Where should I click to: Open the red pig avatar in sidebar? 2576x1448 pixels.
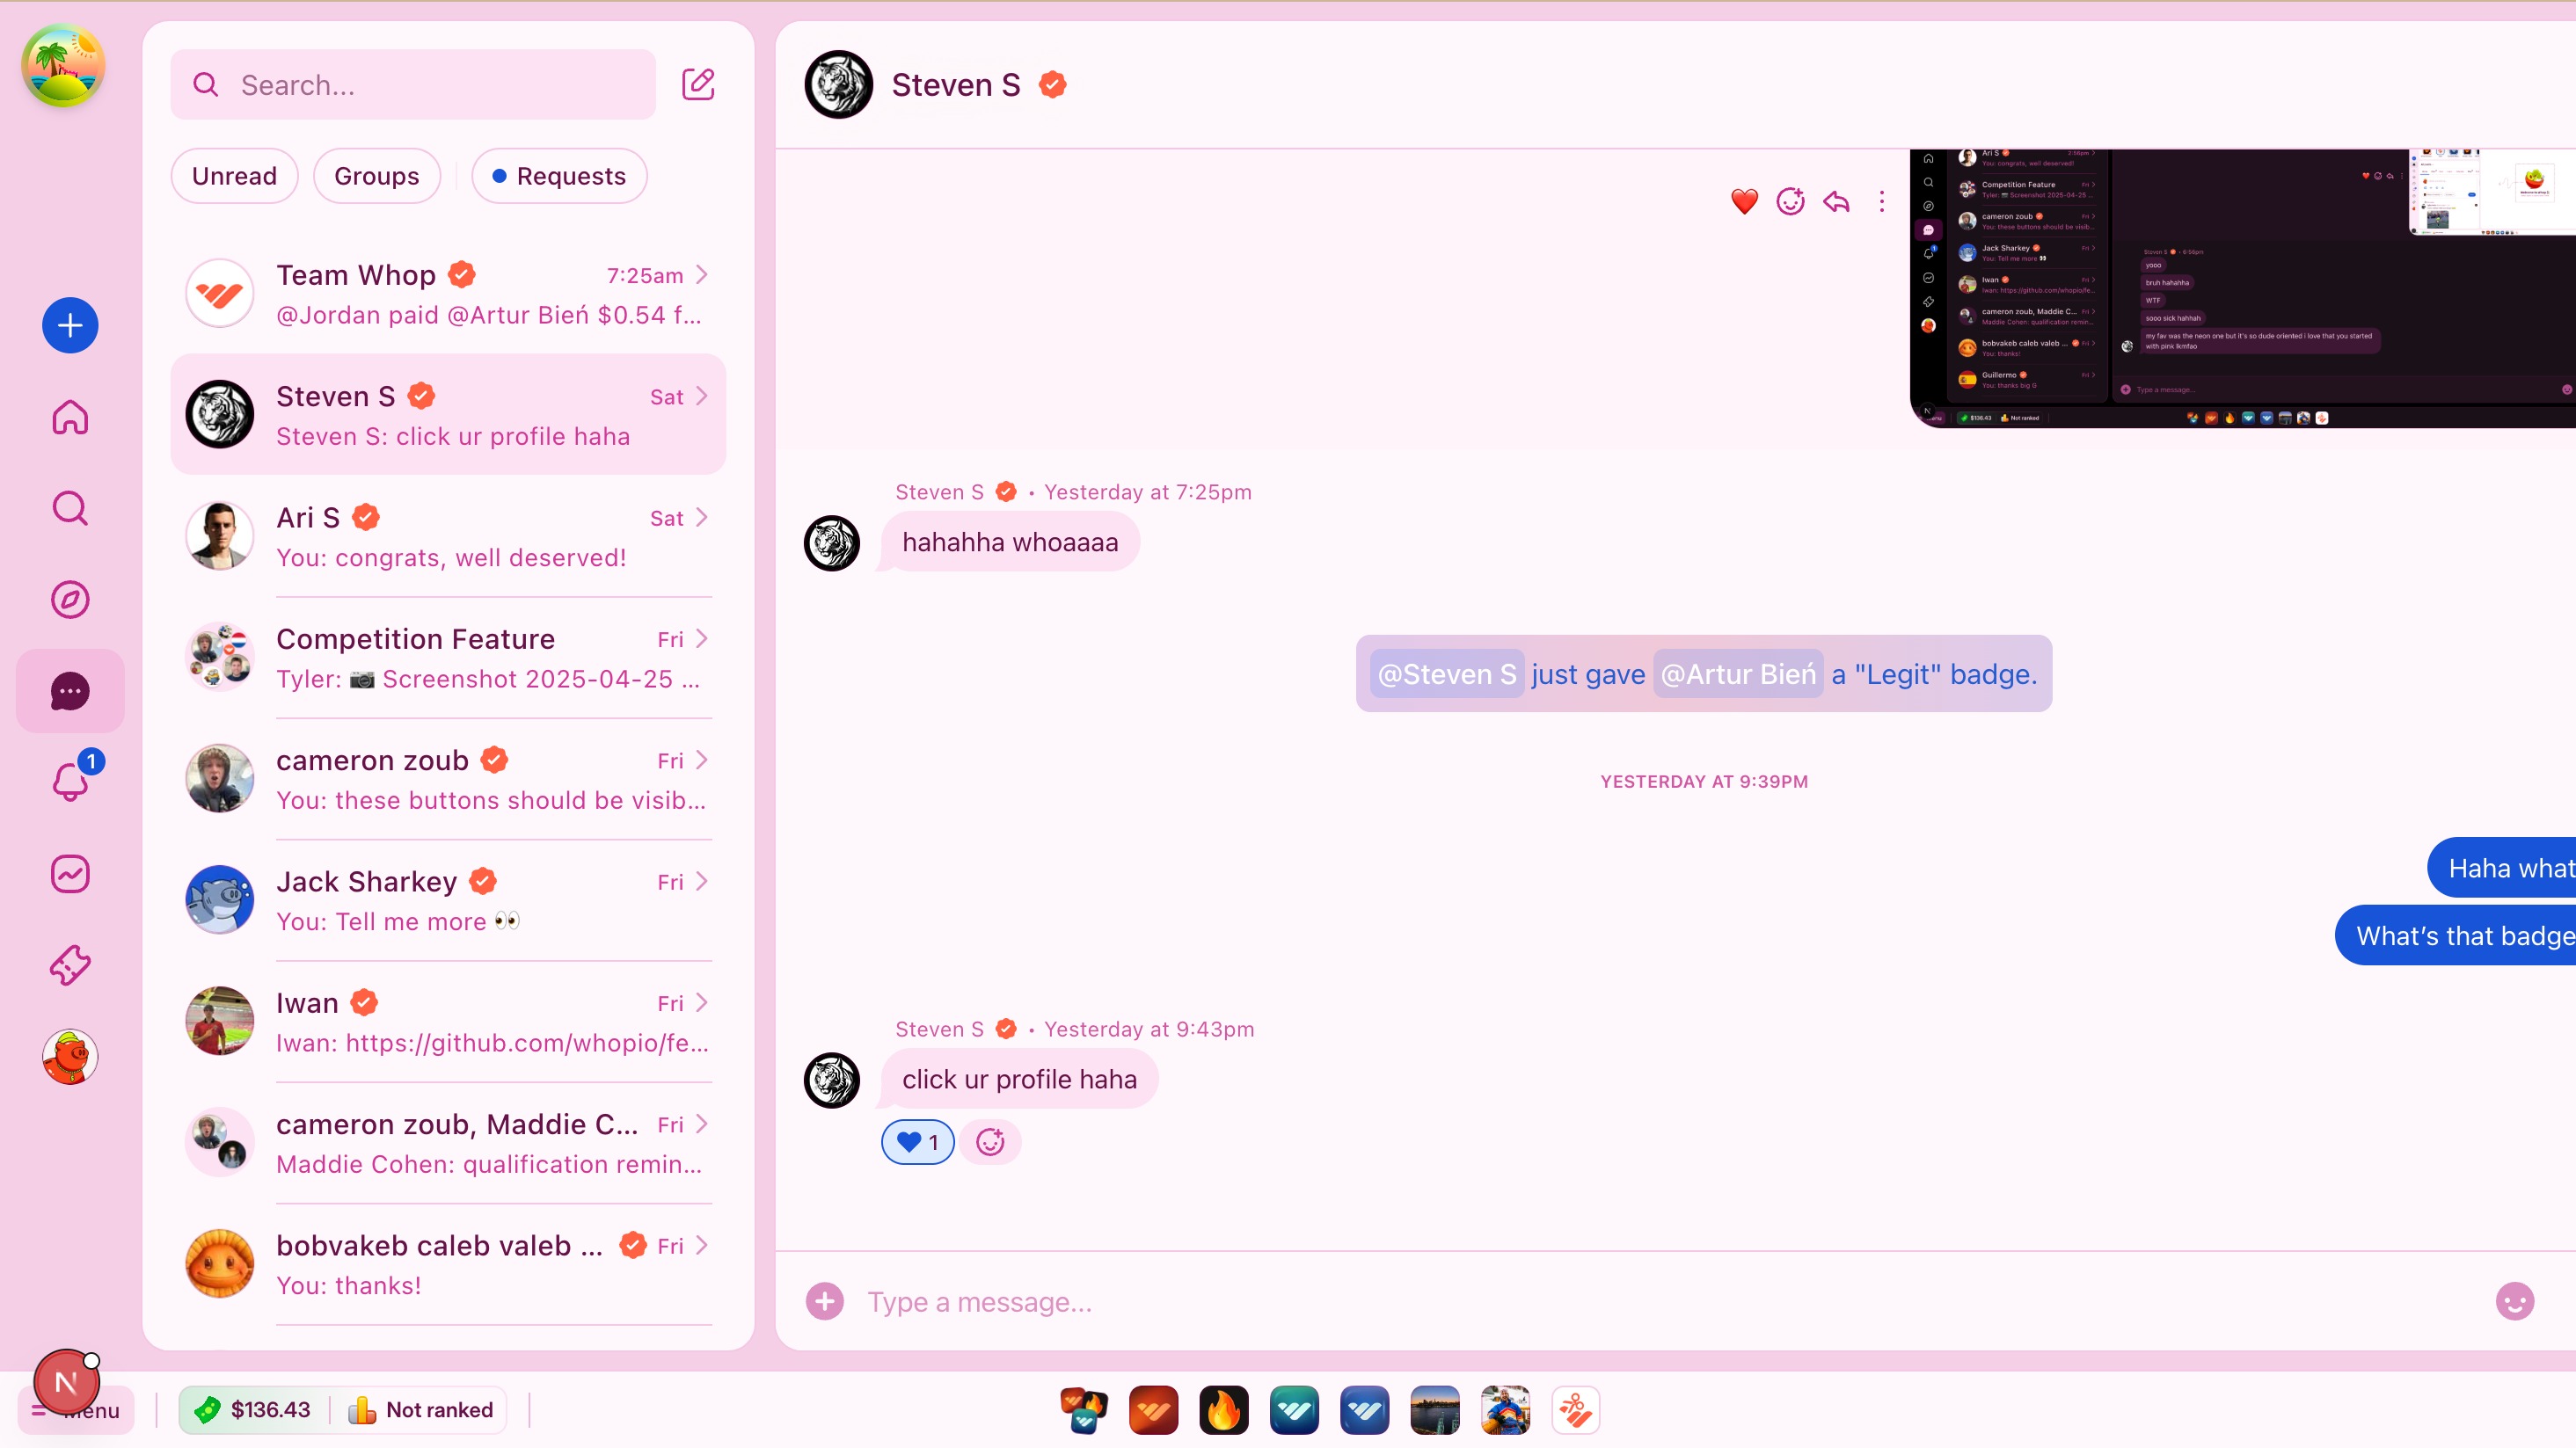pos(70,1058)
